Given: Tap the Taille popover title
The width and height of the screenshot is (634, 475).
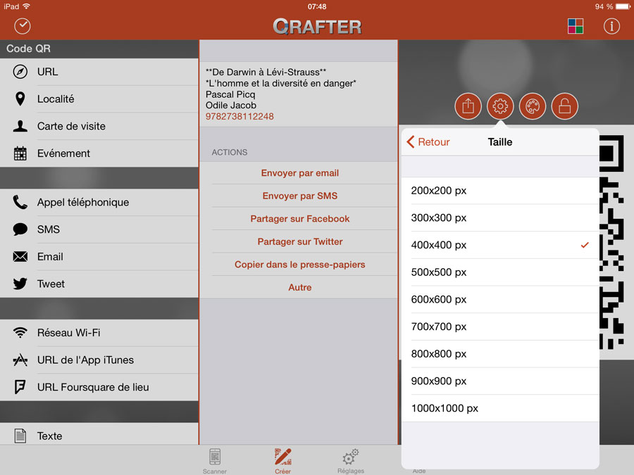Looking at the screenshot, I should coord(499,141).
